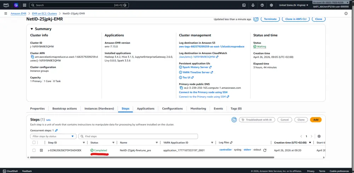Open the Steps Info link

[x=48, y=120]
